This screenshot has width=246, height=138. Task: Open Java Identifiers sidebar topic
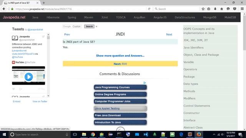193,48
